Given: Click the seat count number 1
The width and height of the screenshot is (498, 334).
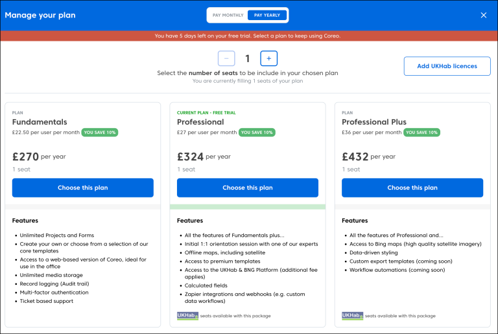Looking at the screenshot, I should [x=248, y=58].
